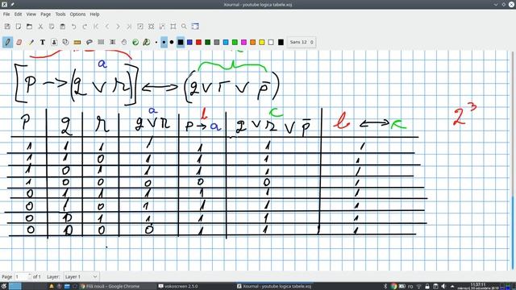Toggle the Shape Recognizer
Image resolution: width=516 pixels, height=290 pixels.
pyautogui.click(x=65, y=42)
